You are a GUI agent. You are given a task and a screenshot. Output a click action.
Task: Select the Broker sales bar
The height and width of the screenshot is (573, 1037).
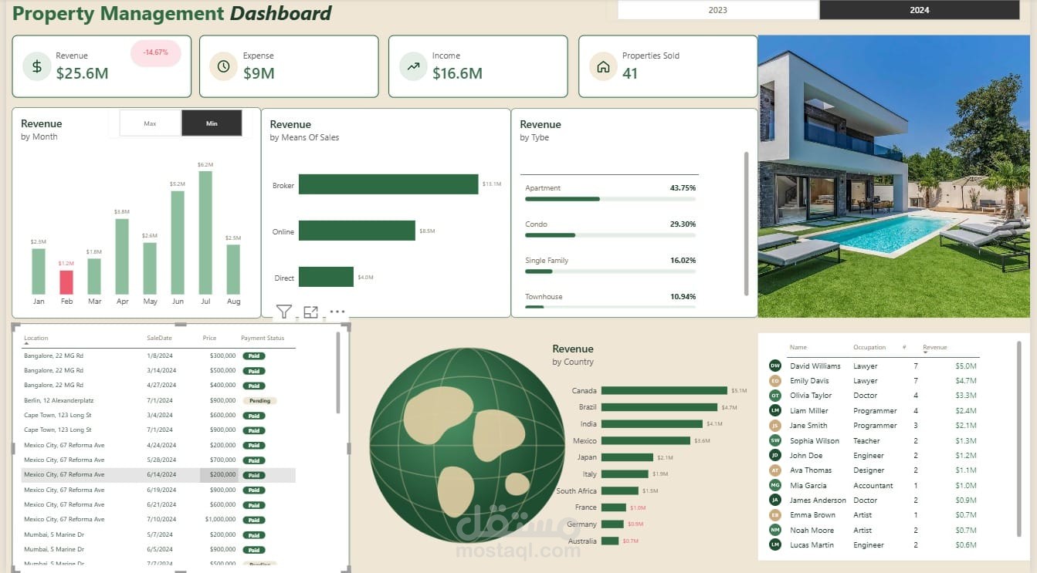[x=388, y=184]
